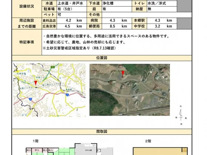Click the 第二高山トンネル label on the map

(51, 85)
